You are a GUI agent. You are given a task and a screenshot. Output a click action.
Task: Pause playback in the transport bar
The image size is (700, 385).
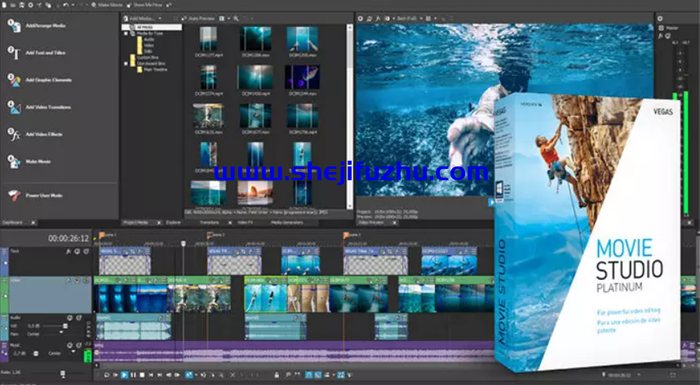tap(134, 375)
